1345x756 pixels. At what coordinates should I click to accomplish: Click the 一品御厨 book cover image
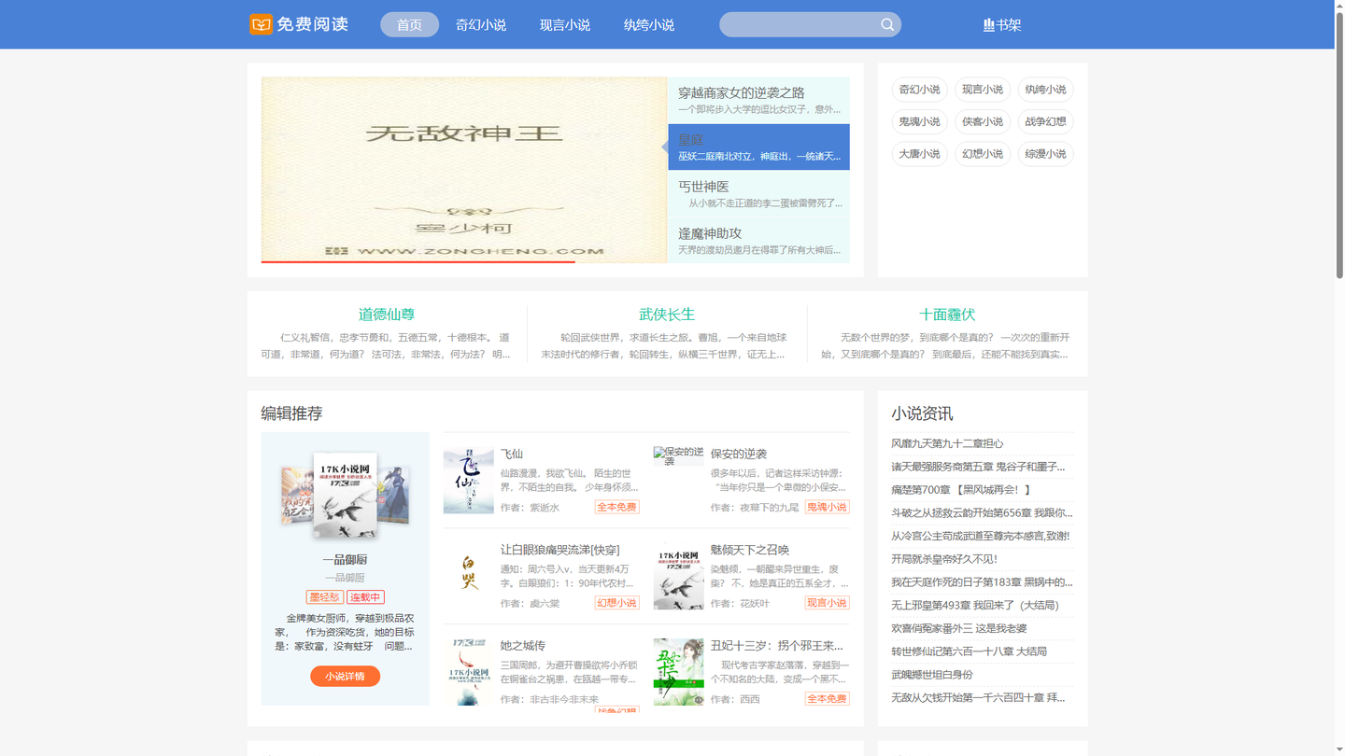345,496
